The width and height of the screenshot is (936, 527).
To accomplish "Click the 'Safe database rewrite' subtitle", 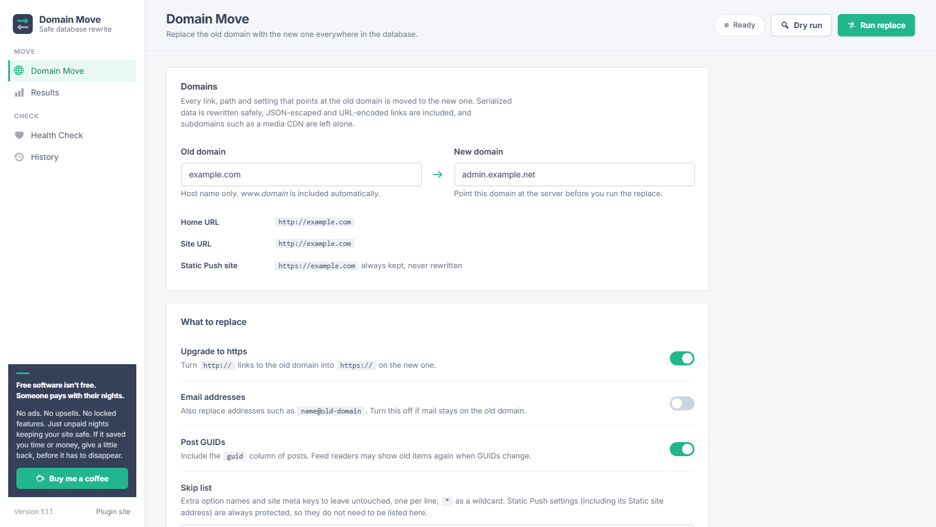I will 75,29.
